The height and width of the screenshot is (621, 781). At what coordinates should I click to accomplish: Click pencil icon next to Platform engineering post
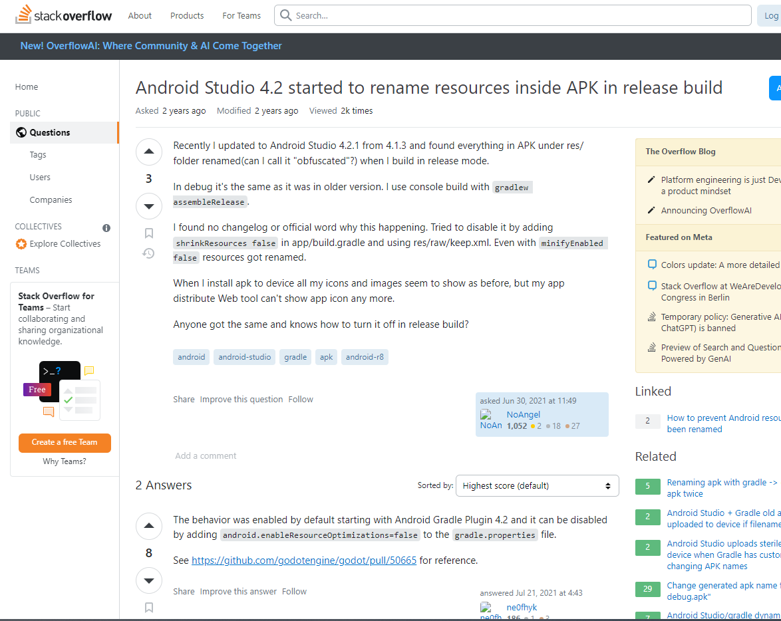click(x=651, y=180)
